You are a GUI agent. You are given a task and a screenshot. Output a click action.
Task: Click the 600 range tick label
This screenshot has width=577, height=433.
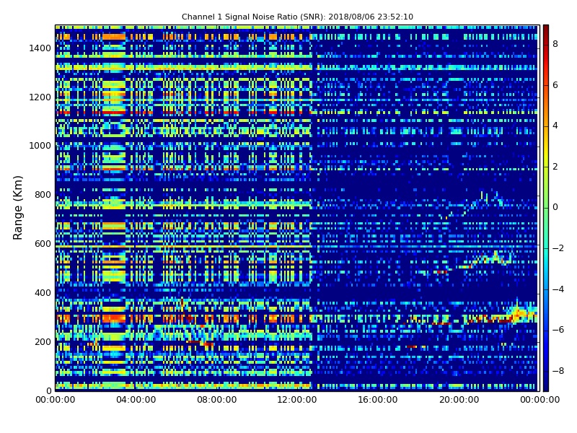tap(43, 244)
